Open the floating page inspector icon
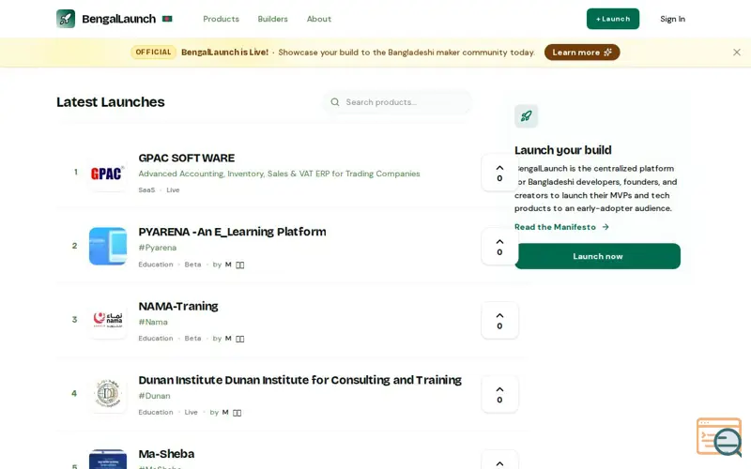Viewport: 751px width, 469px height. pyautogui.click(x=719, y=436)
